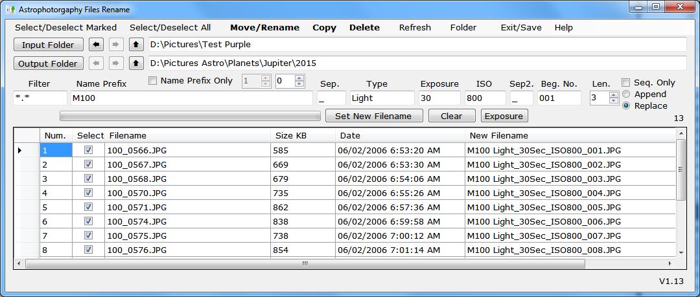Decrease the name prefix number spinner
700x297 pixels.
tap(299, 84)
